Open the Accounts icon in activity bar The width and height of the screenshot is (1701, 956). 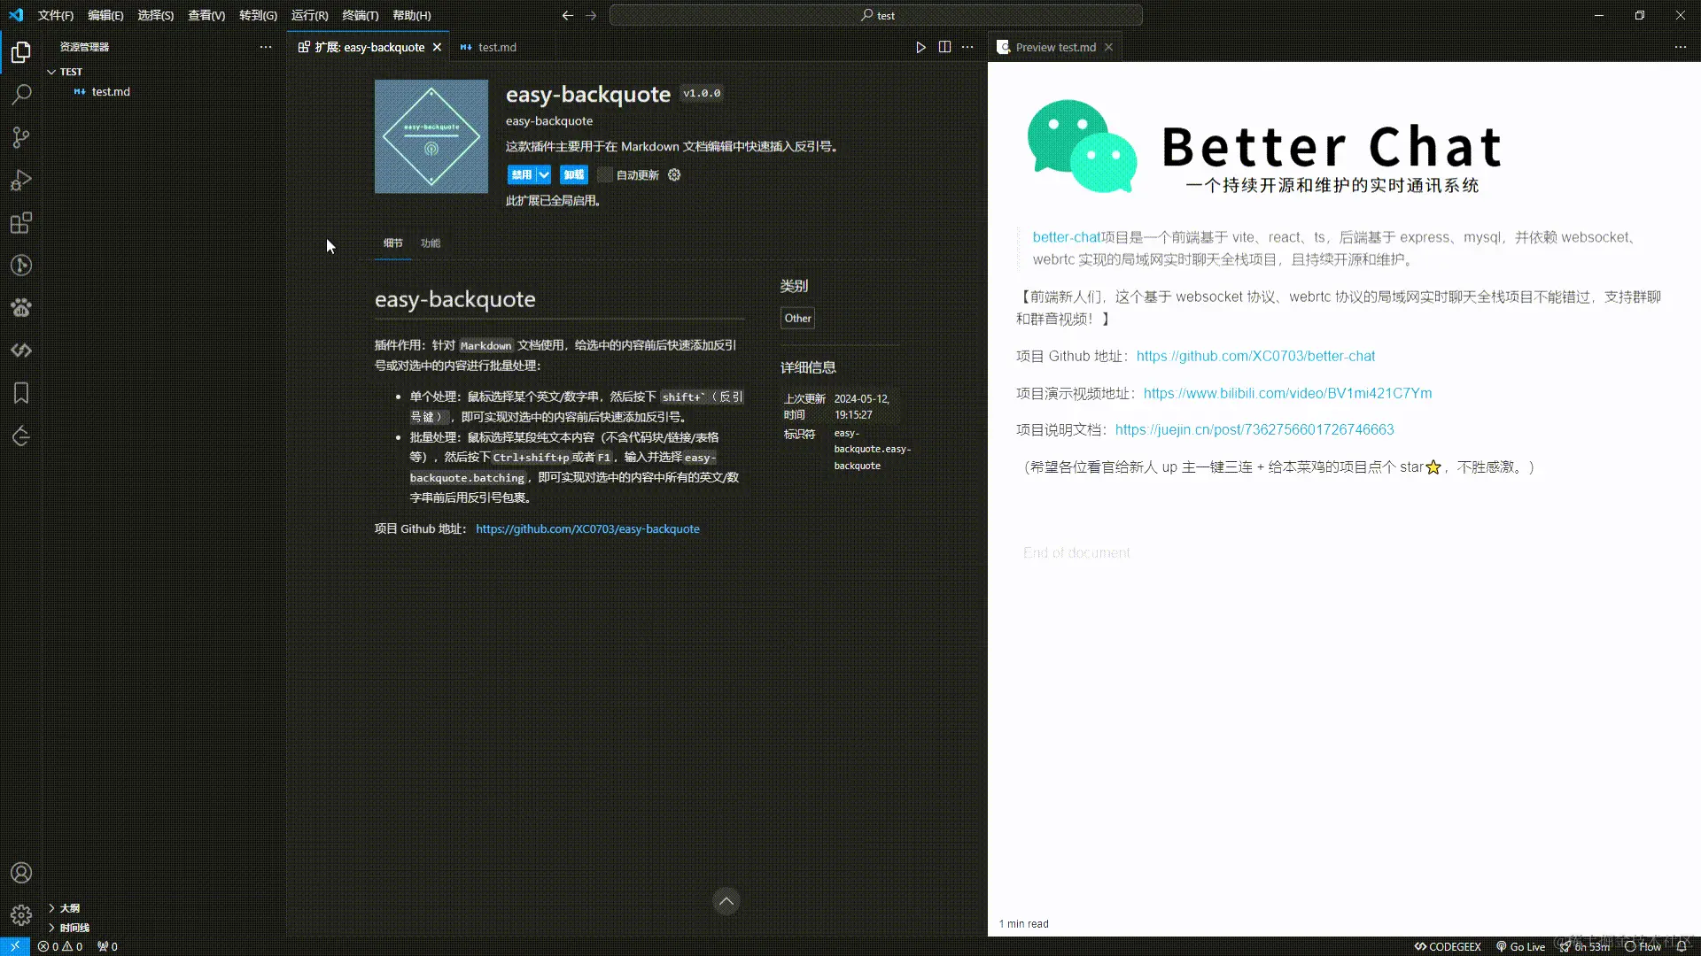click(21, 873)
